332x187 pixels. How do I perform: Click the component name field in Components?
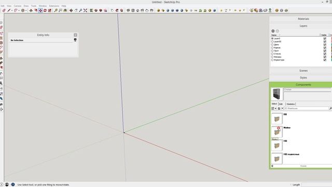(x=307, y=90)
